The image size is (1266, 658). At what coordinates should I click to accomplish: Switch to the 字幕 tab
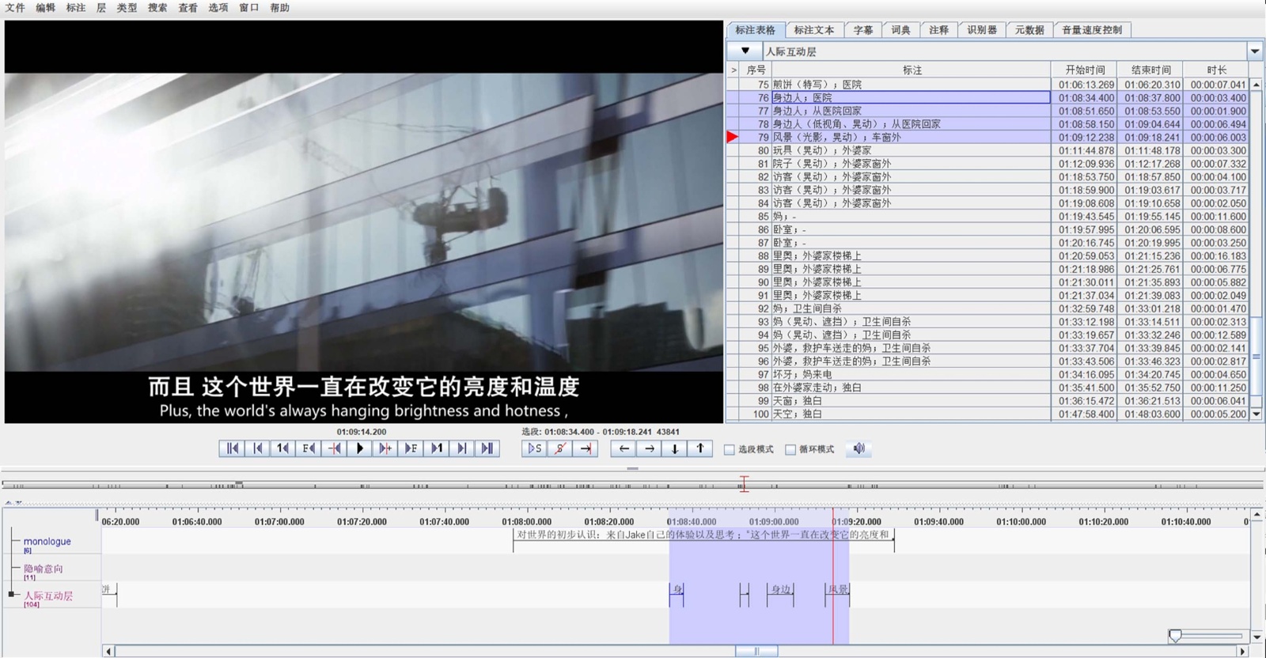click(x=862, y=30)
